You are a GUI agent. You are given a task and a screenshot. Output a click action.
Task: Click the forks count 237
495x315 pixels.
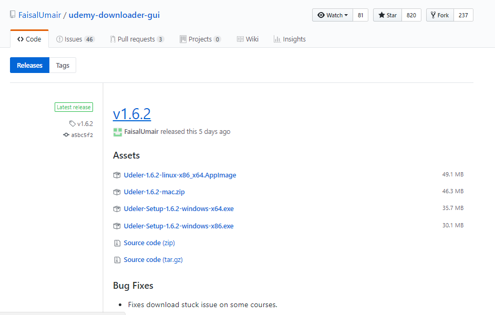coord(463,15)
